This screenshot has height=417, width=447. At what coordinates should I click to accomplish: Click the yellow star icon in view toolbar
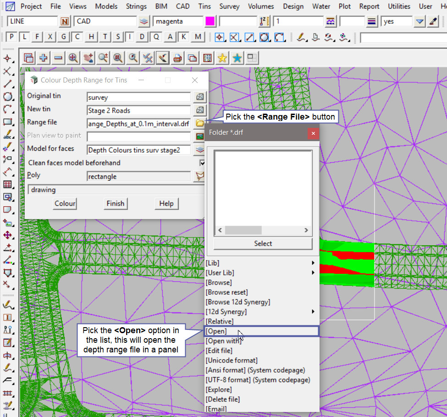(x=222, y=58)
